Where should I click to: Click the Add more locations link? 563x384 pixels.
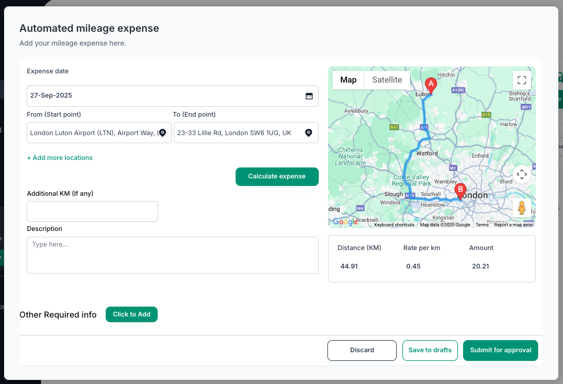(59, 158)
